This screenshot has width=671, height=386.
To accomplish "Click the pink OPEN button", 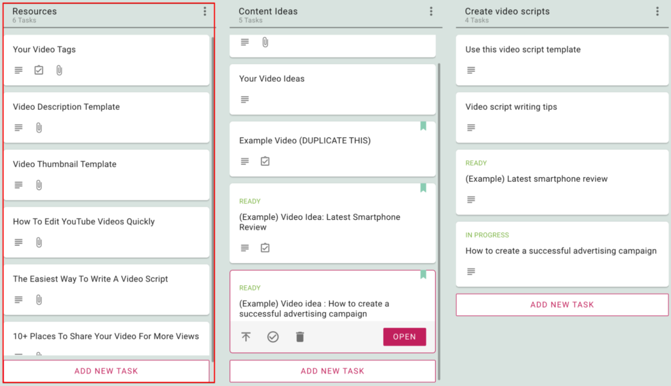I will point(404,337).
